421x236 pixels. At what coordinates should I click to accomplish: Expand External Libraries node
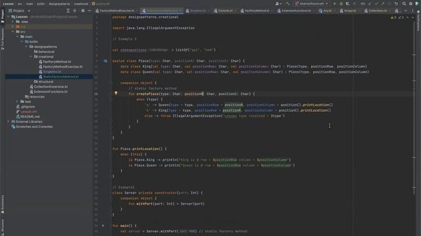(9, 122)
